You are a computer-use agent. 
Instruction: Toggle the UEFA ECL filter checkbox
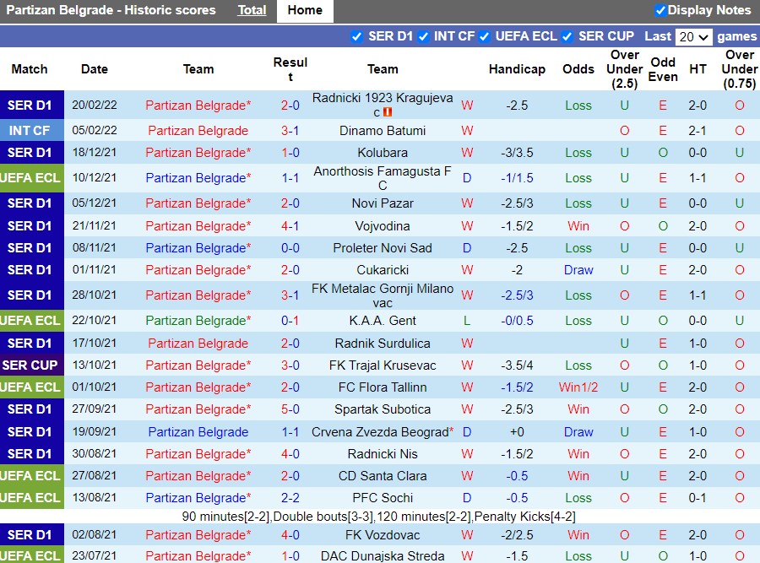(484, 36)
